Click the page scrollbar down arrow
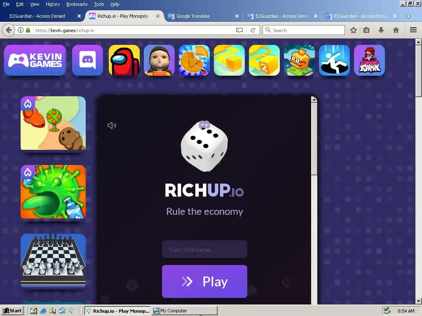Image resolution: width=422 pixels, height=316 pixels. click(419, 301)
